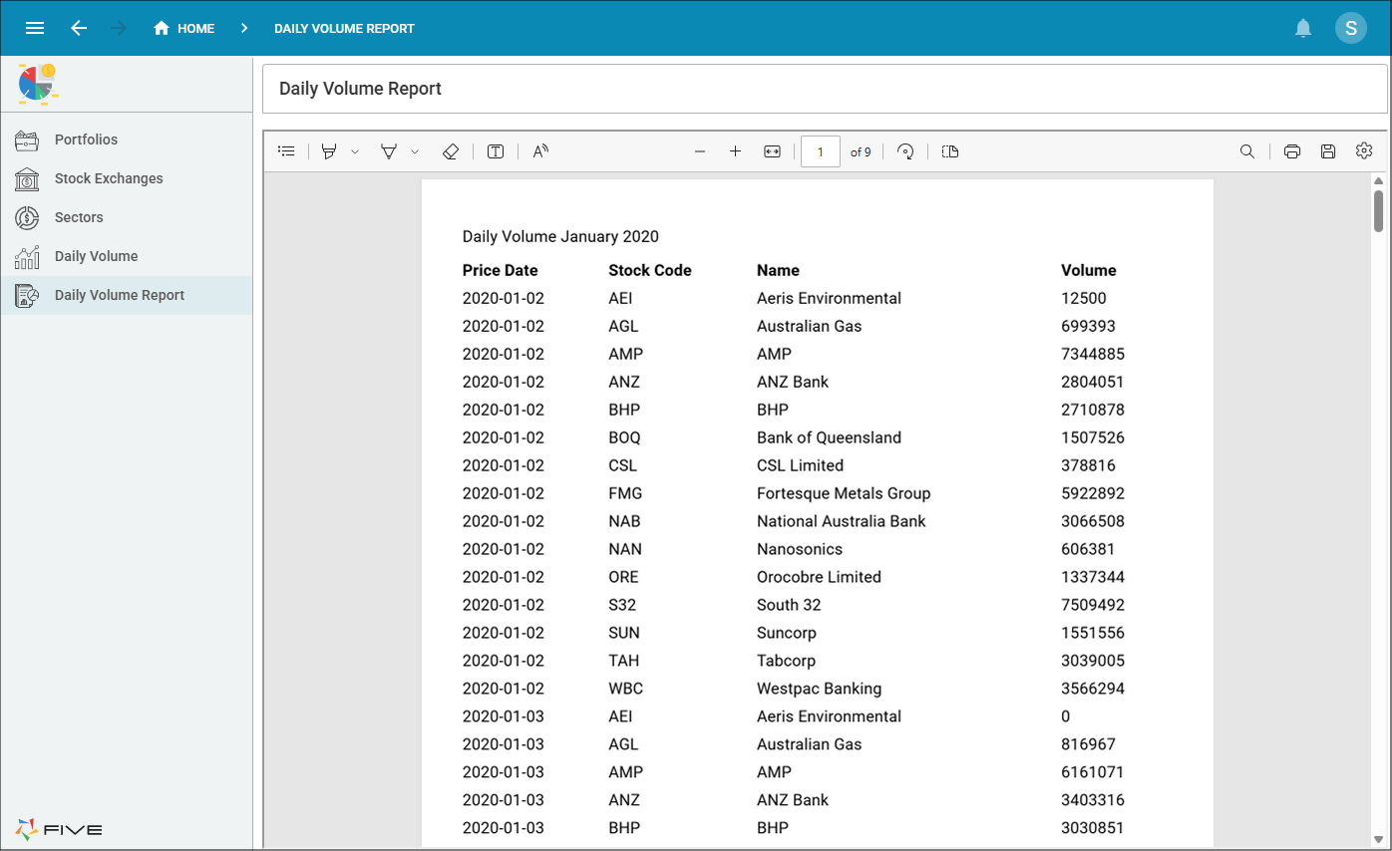
Task: Select the highlighter draw tool
Action: (x=329, y=151)
